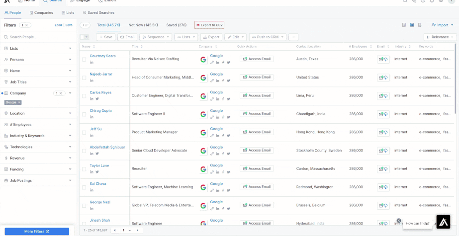The height and width of the screenshot is (236, 459).
Task: Select the table columns view icon
Action: coord(412,25)
